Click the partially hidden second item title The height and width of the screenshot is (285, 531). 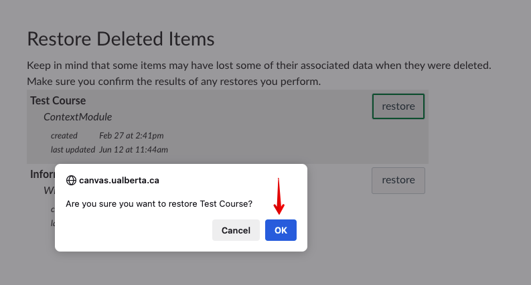click(x=42, y=174)
